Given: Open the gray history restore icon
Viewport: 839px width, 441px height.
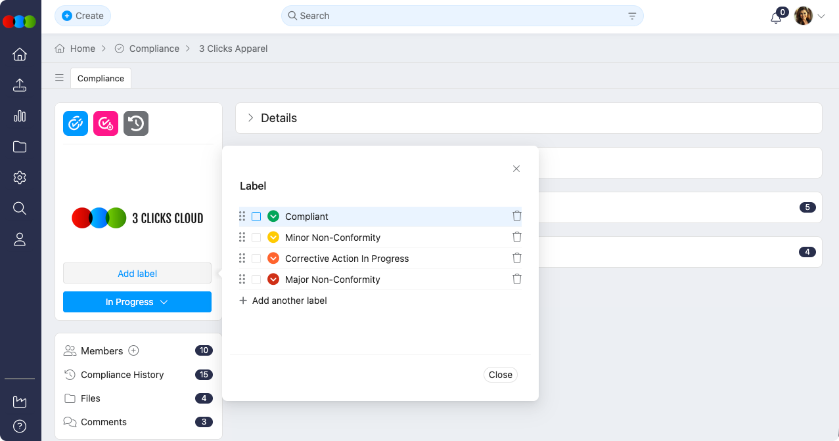Looking at the screenshot, I should point(135,123).
